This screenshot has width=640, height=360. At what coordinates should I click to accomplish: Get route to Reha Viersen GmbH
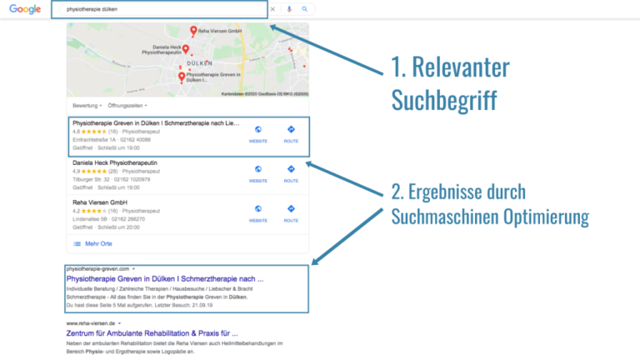291,213
